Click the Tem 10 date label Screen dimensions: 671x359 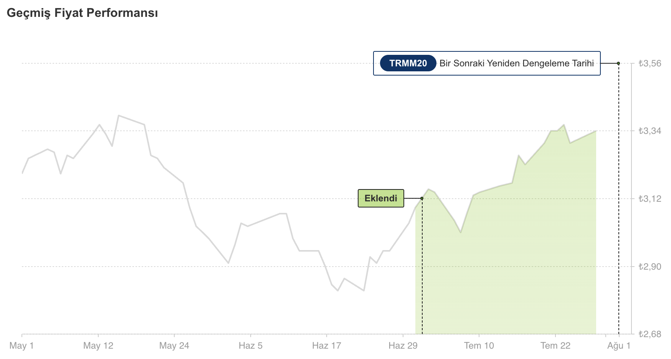479,346
